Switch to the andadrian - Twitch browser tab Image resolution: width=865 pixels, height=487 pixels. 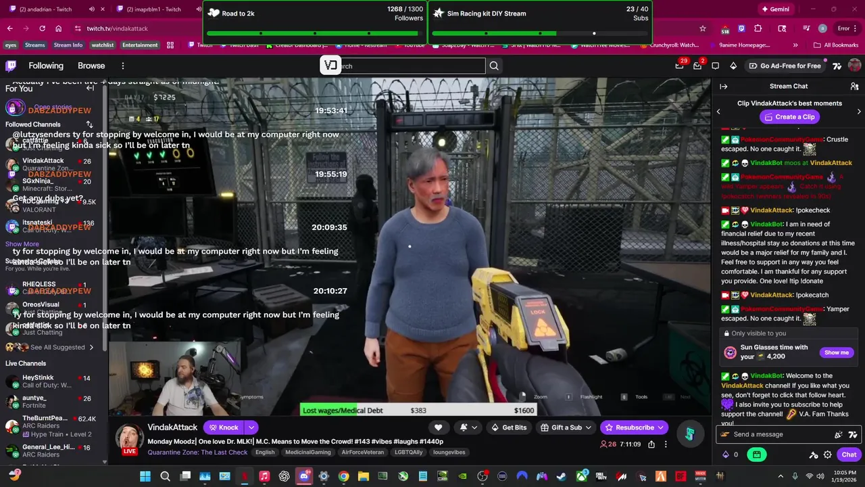56,9
